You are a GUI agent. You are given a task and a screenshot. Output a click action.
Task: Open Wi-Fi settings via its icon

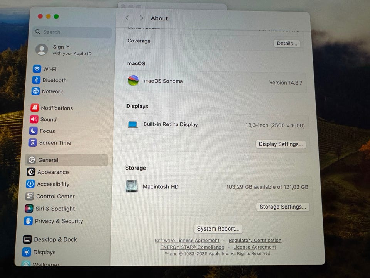(x=37, y=69)
